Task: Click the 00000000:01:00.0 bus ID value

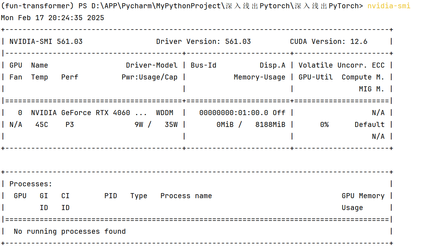Action: coord(234,113)
